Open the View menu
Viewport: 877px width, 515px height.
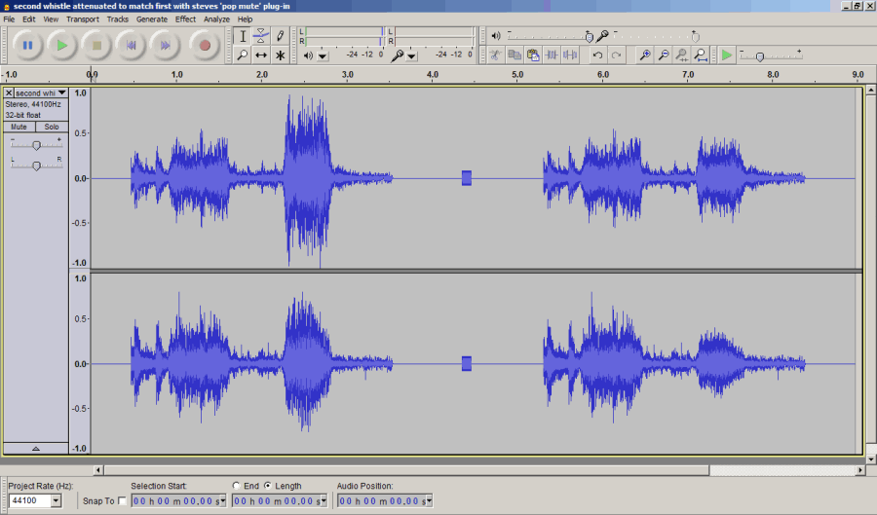(51, 19)
